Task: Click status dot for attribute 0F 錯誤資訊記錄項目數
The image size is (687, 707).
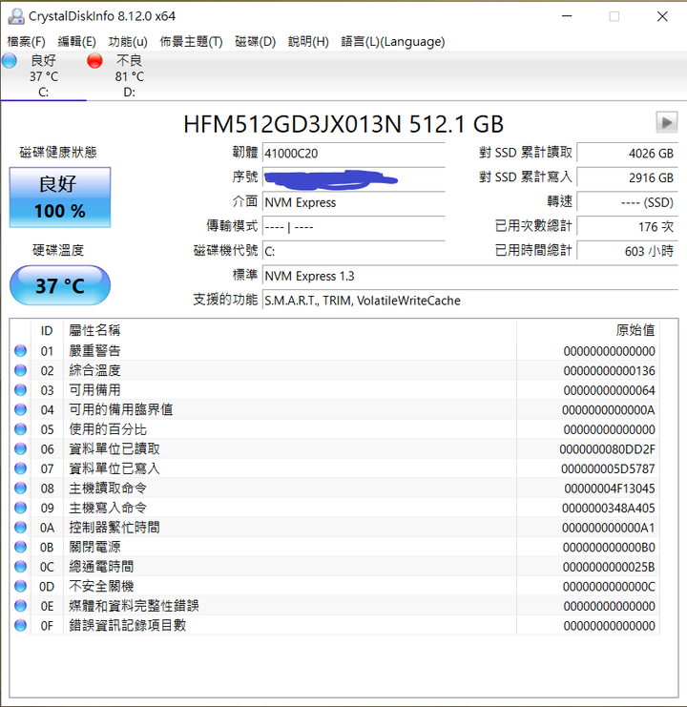Action: (x=20, y=625)
